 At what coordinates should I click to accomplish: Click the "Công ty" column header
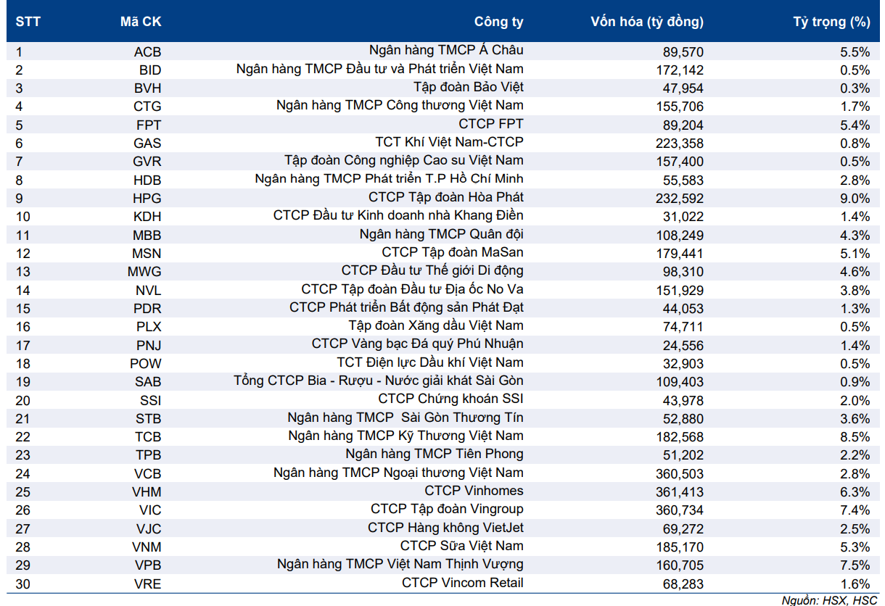(x=499, y=22)
